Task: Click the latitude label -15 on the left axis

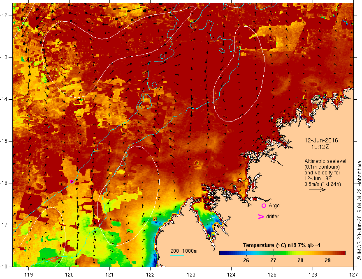Action: click(x=4, y=141)
